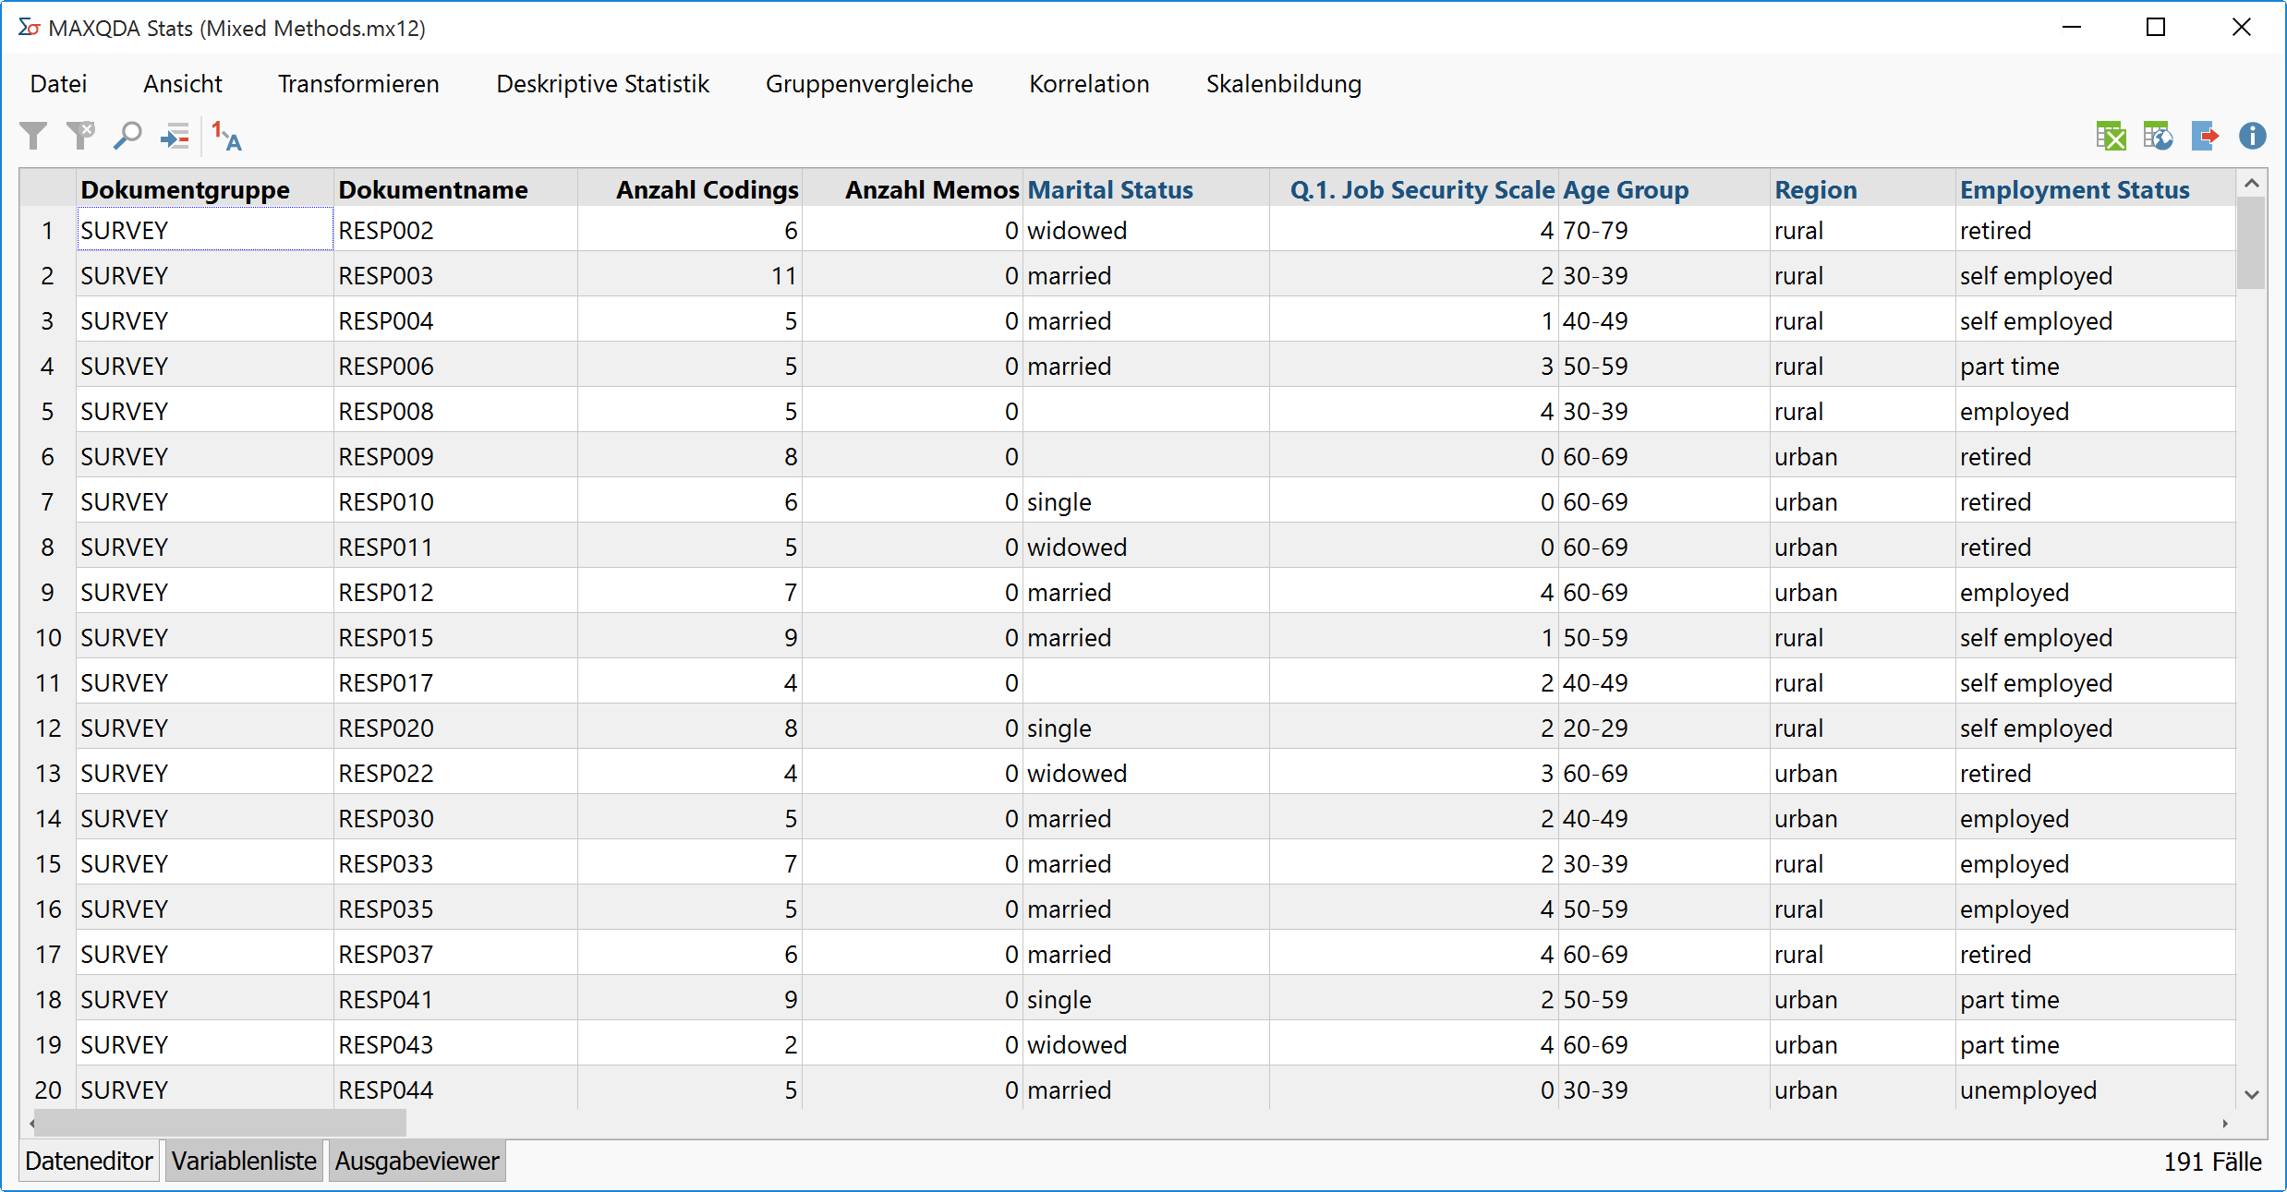The height and width of the screenshot is (1192, 2287).
Task: Open the blue info icon
Action: [x=2252, y=137]
